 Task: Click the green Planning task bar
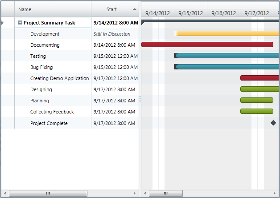[x=256, y=100]
